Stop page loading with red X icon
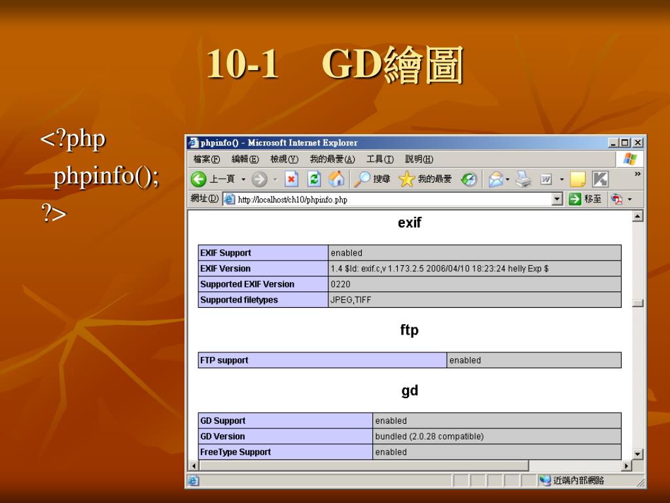 (x=291, y=179)
